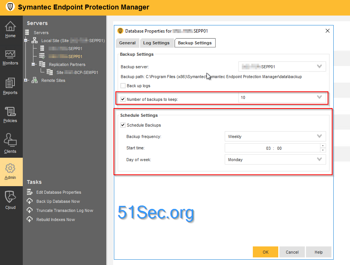Viewport: 350px width, 265px height.
Task: Open the Monitors page icon
Action: pos(10,54)
